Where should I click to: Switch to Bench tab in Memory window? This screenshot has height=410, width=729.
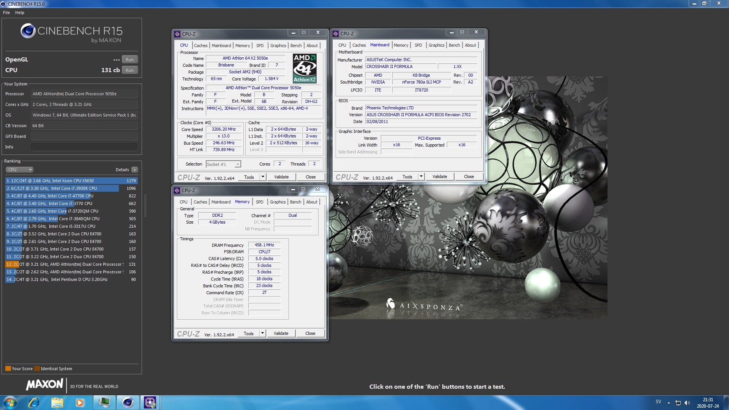[296, 202]
